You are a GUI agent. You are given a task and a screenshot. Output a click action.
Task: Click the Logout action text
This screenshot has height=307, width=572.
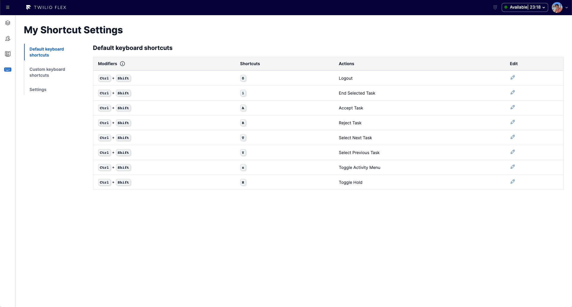tap(346, 78)
